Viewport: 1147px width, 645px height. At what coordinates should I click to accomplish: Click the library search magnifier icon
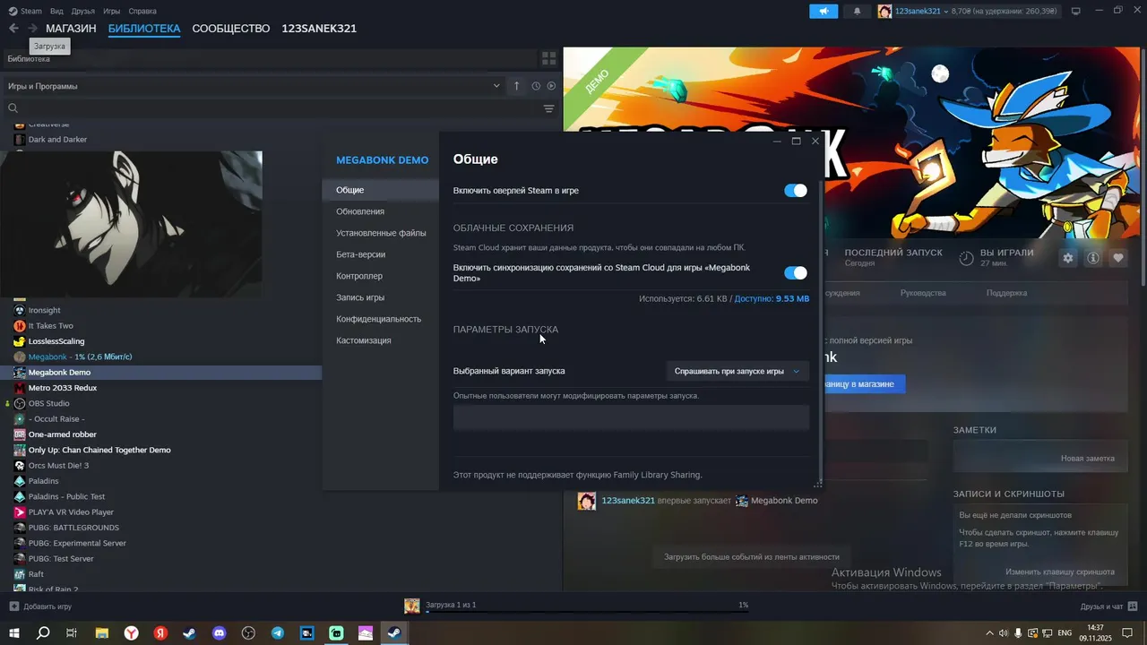(13, 108)
